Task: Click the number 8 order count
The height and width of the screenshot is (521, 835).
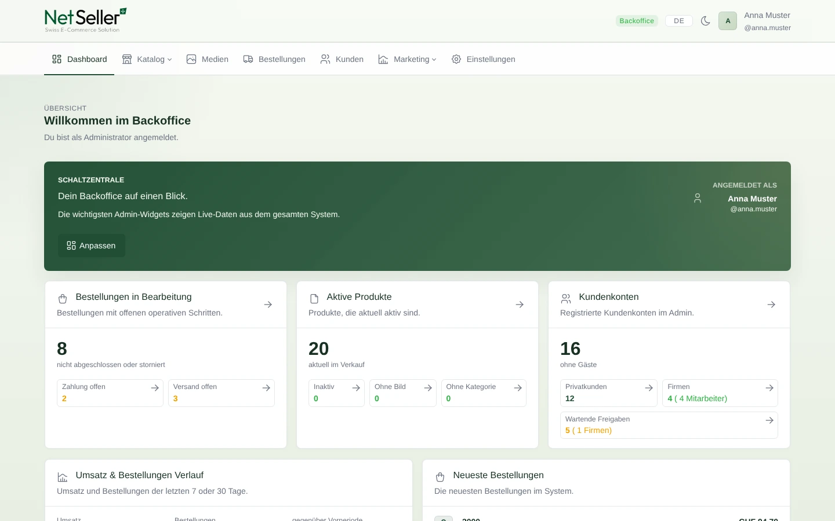Action: click(62, 348)
